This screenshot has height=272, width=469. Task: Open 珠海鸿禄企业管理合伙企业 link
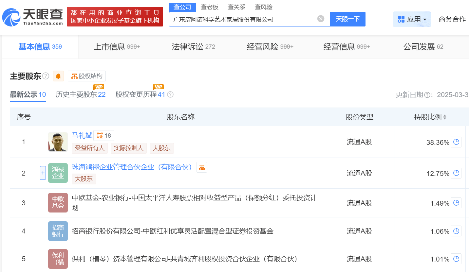point(132,167)
